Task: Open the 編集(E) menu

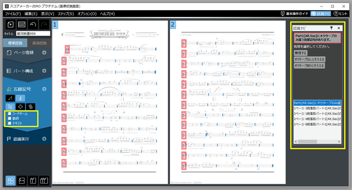Action: click(x=31, y=14)
